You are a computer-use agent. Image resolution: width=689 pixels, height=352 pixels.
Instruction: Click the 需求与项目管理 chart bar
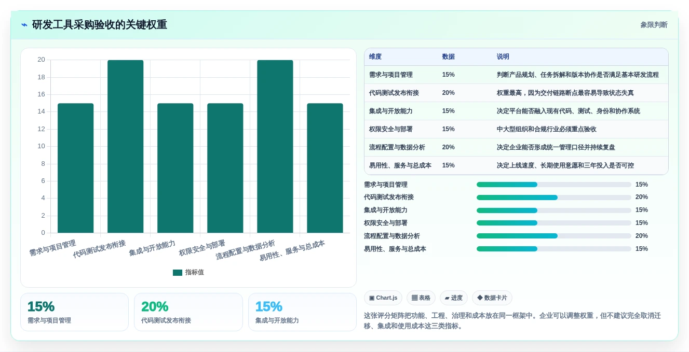76,168
